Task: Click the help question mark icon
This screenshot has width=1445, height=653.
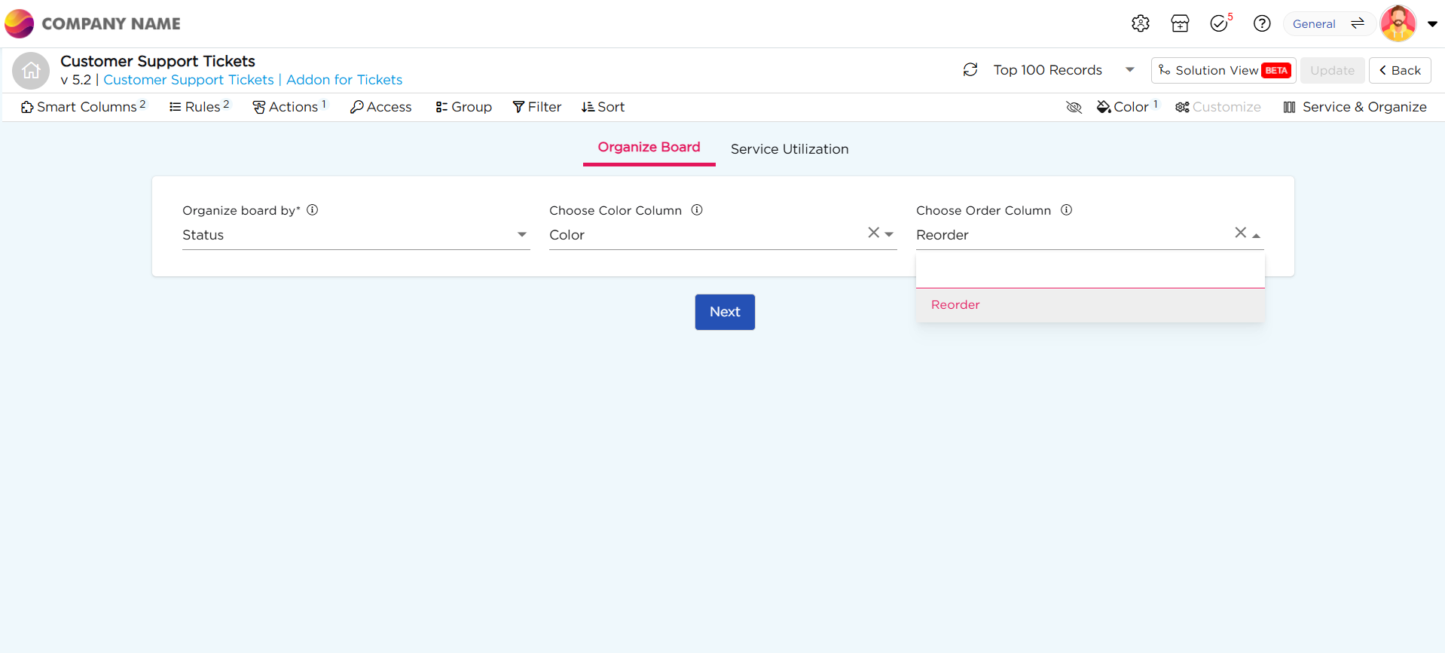Action: pos(1262,23)
